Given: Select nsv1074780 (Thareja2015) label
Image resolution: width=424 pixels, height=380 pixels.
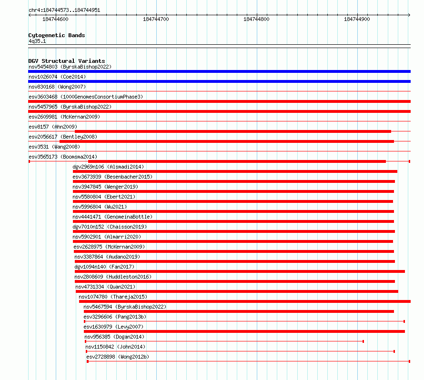Looking at the screenshot, I should (x=113, y=297).
